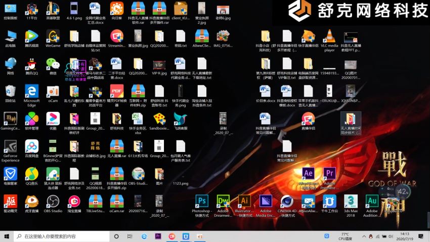The width and height of the screenshot is (430, 242).
Task: Select the OBS-Studi... installer icon
Action: pyautogui.click(x=138, y=174)
